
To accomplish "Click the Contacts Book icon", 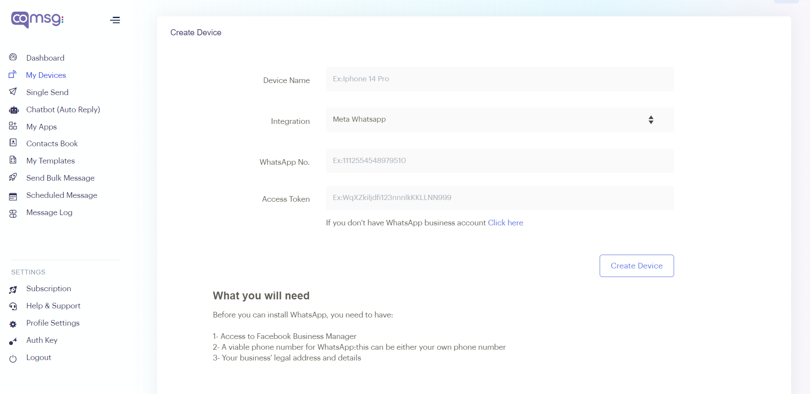I will tap(13, 143).
